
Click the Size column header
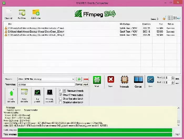pos(161,24)
